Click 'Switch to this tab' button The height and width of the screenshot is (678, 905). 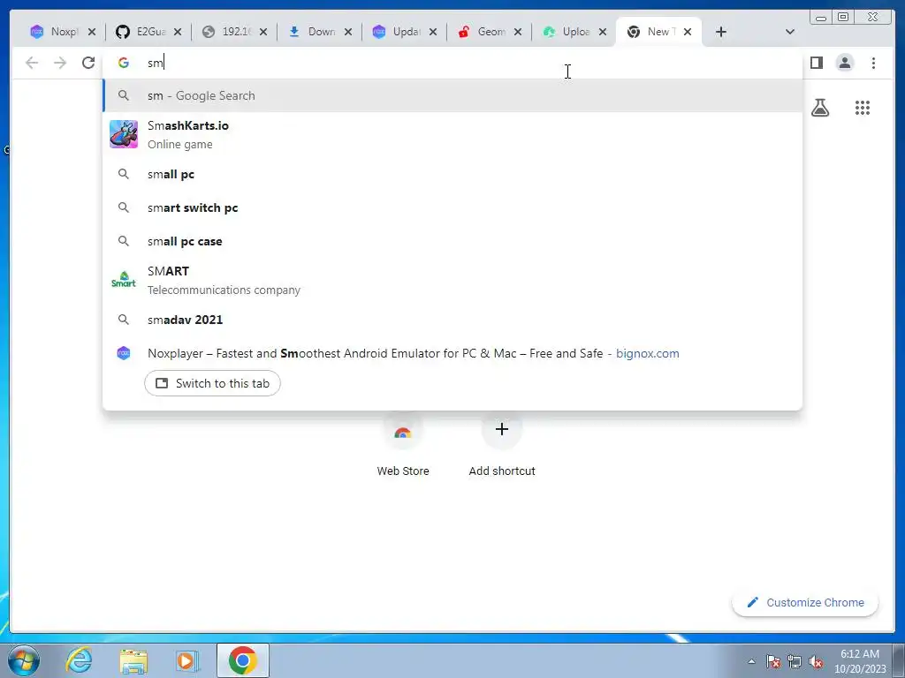coord(212,383)
